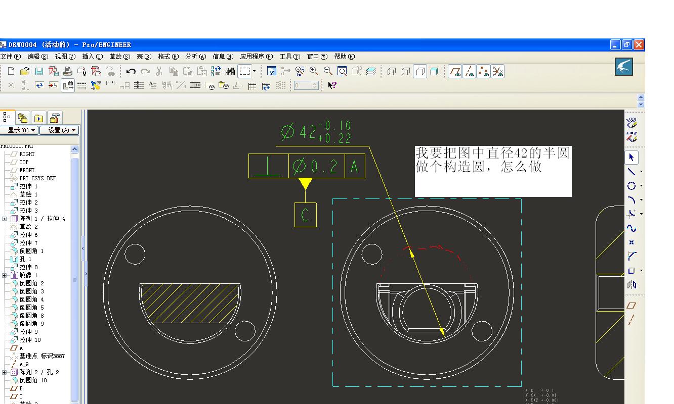Switch to the Folder Browser tab
Screen dimensions: 674x404
[22, 118]
